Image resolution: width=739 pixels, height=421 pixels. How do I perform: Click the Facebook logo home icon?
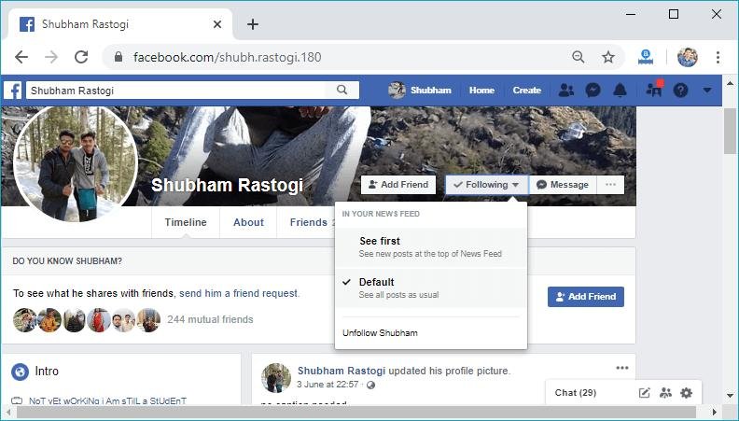click(x=13, y=90)
